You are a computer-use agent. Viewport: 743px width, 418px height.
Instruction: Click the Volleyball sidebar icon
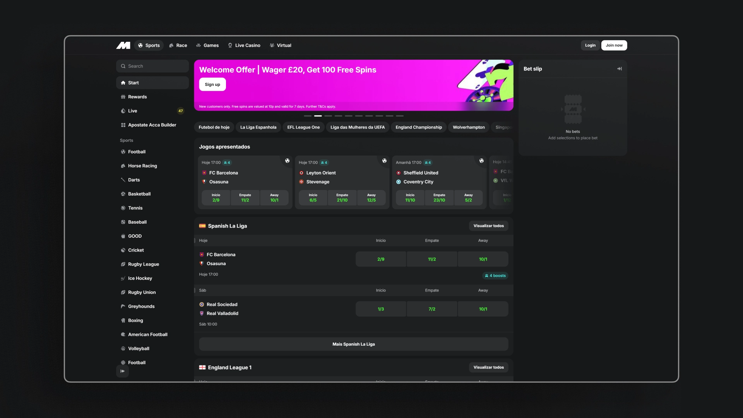point(123,349)
